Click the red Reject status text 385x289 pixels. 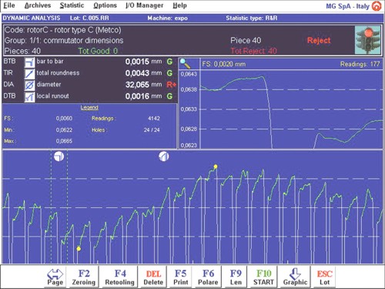coord(319,40)
